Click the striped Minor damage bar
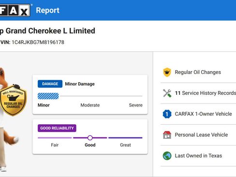The image size is (236, 177). (x=48, y=96)
